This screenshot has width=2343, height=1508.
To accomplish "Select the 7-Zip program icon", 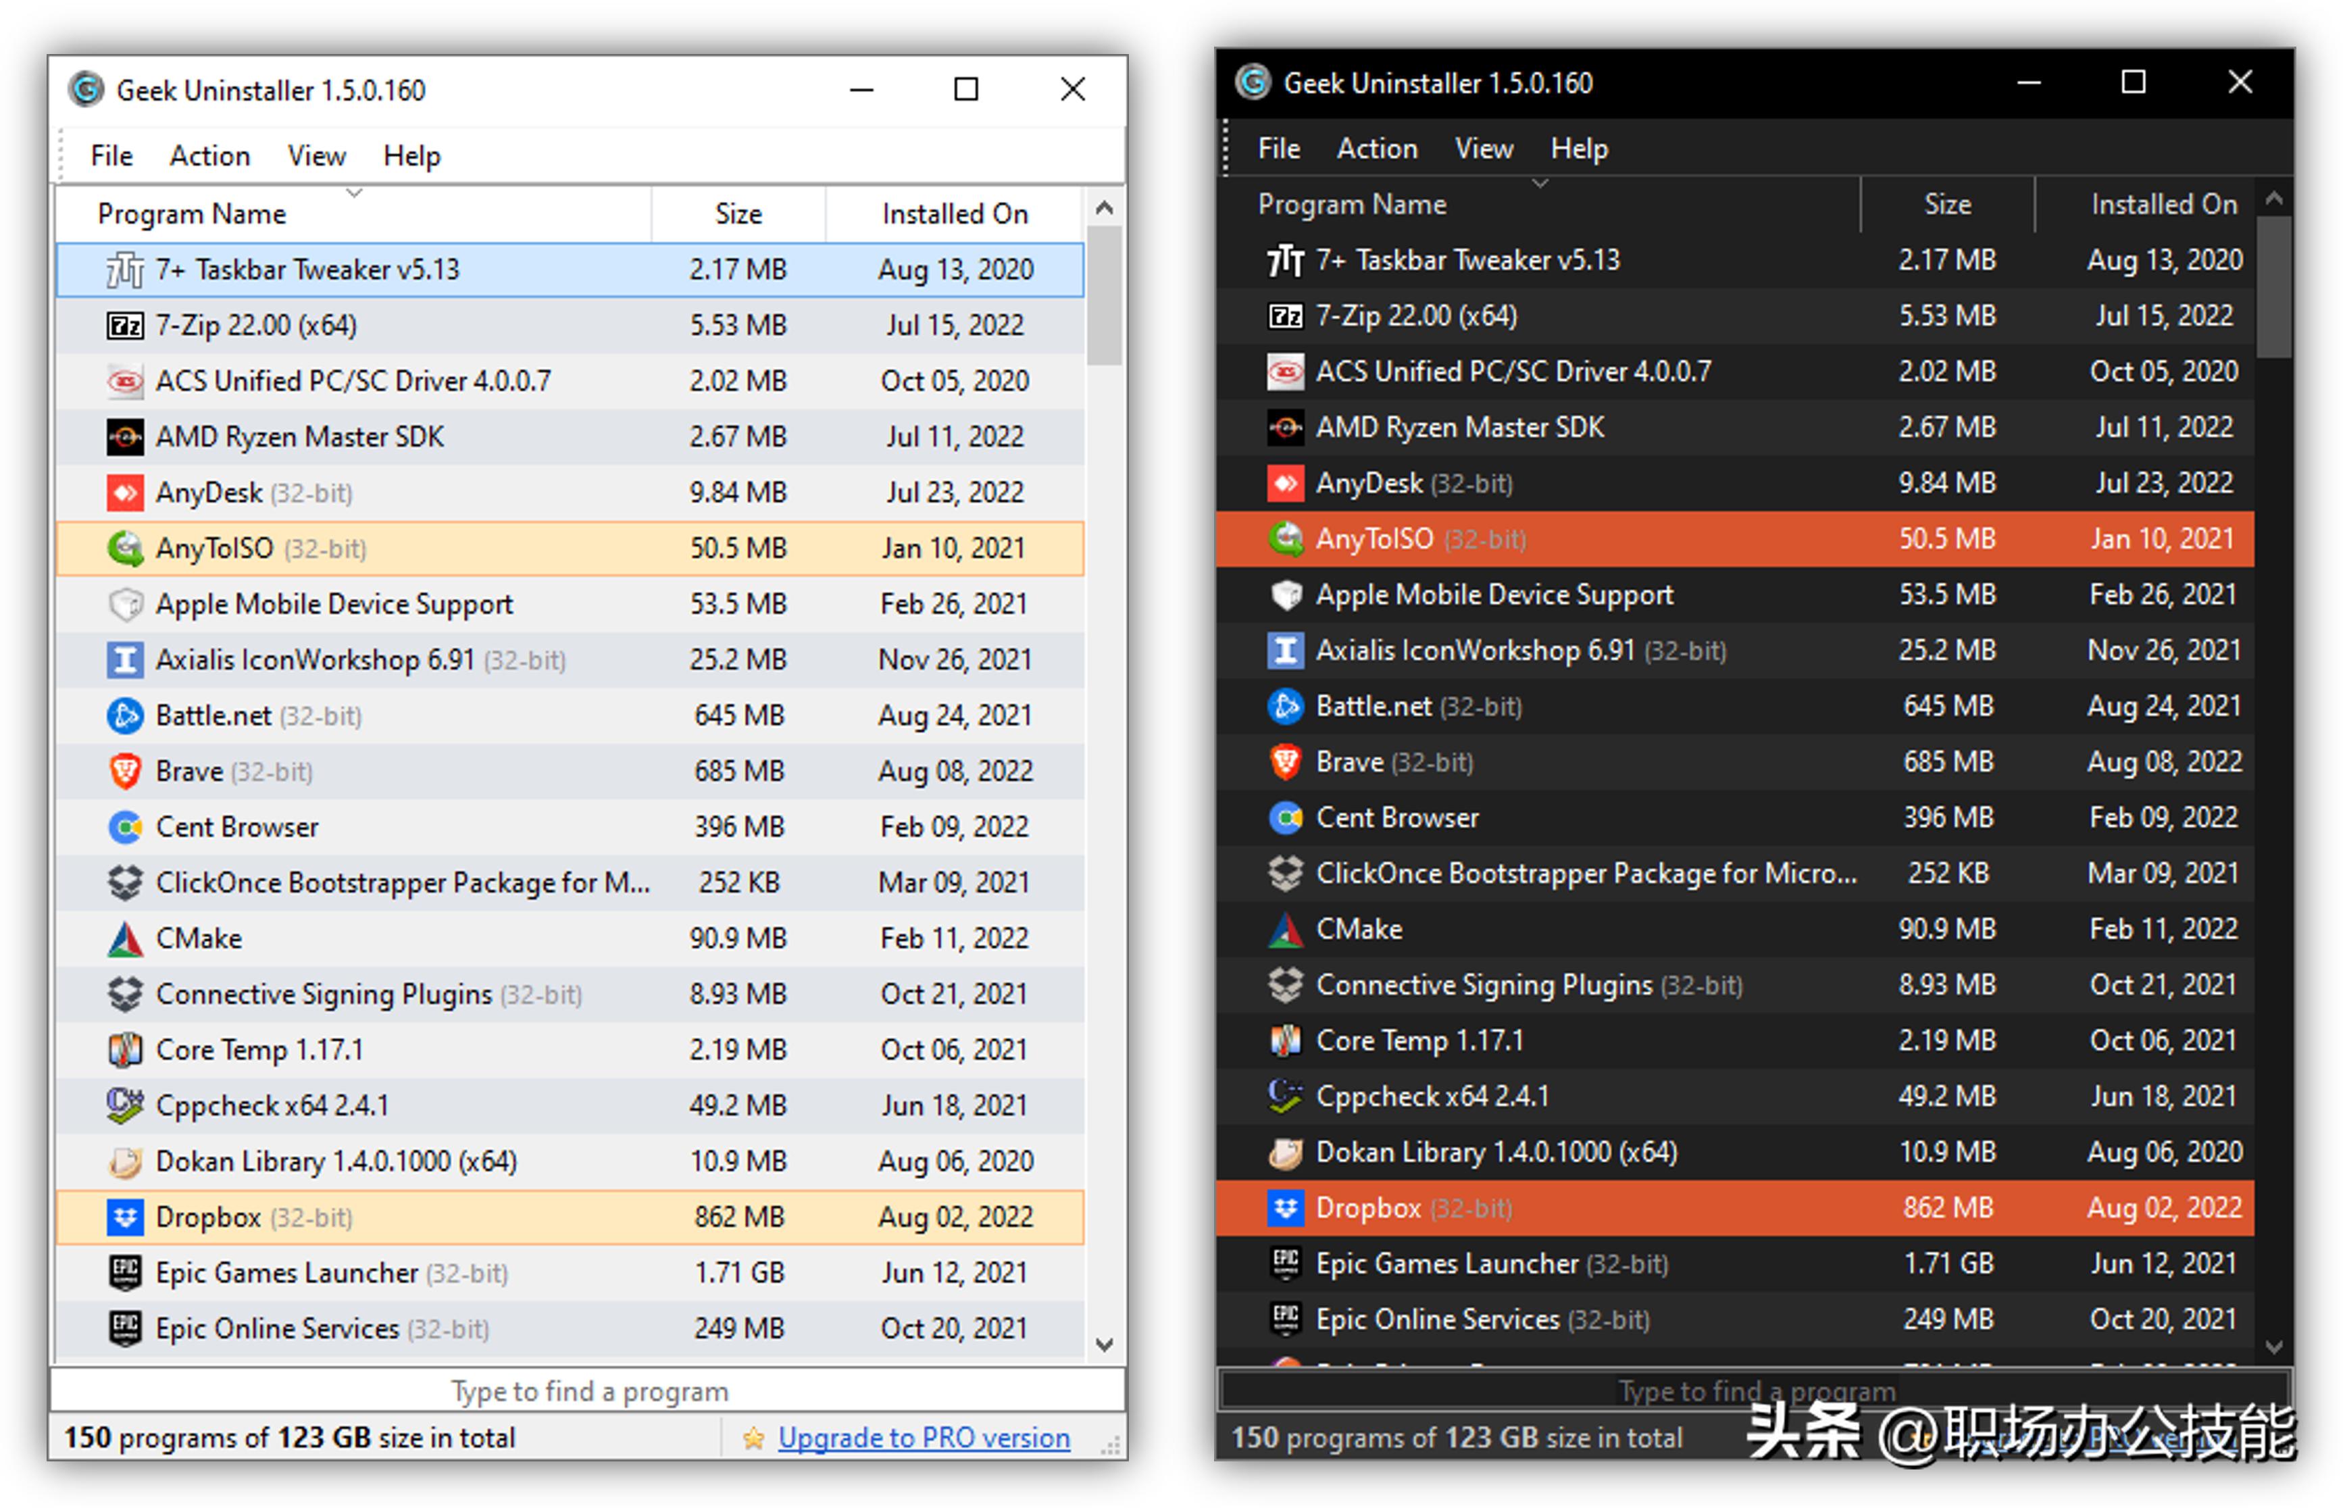I will [x=124, y=324].
